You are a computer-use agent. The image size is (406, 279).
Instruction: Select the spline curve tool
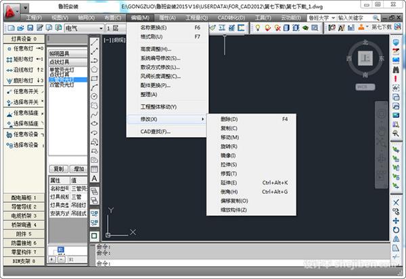94,115
